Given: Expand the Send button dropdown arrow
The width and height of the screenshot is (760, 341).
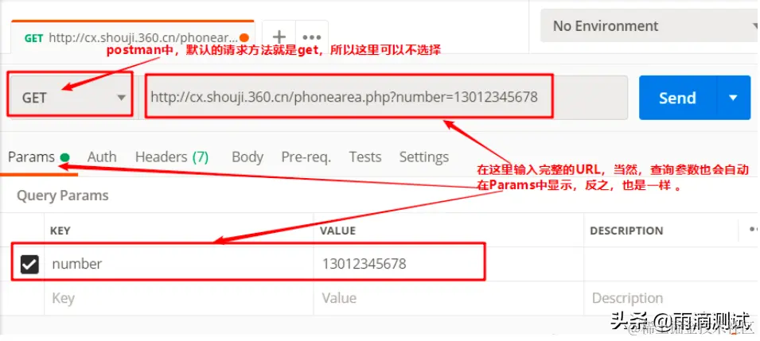Looking at the screenshot, I should click(734, 97).
